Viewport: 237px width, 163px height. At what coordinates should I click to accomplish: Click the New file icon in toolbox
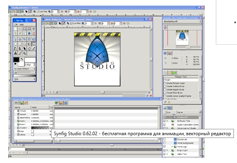pyautogui.click(x=15, y=29)
